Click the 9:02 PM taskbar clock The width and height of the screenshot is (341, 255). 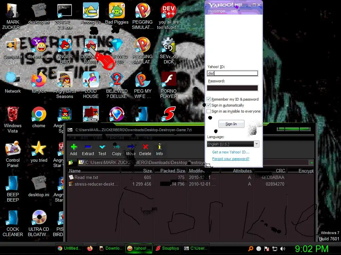[x=312, y=249]
